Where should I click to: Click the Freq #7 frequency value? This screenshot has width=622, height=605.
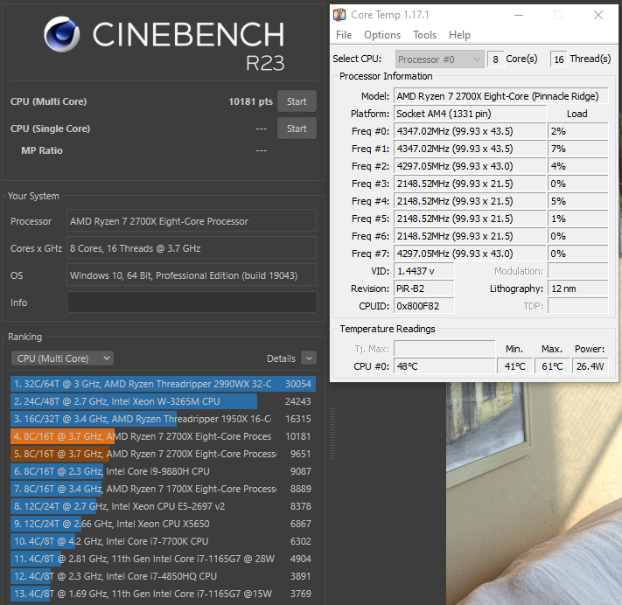coord(470,254)
